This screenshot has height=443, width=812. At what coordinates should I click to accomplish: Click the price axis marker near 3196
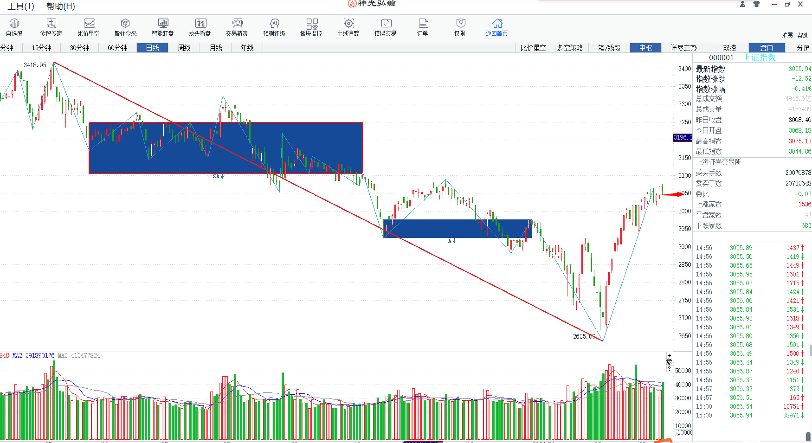tap(683, 138)
